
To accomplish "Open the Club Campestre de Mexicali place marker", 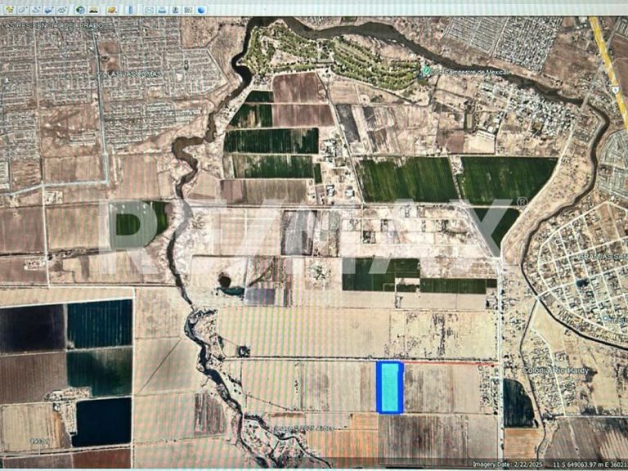I will coord(426,72).
